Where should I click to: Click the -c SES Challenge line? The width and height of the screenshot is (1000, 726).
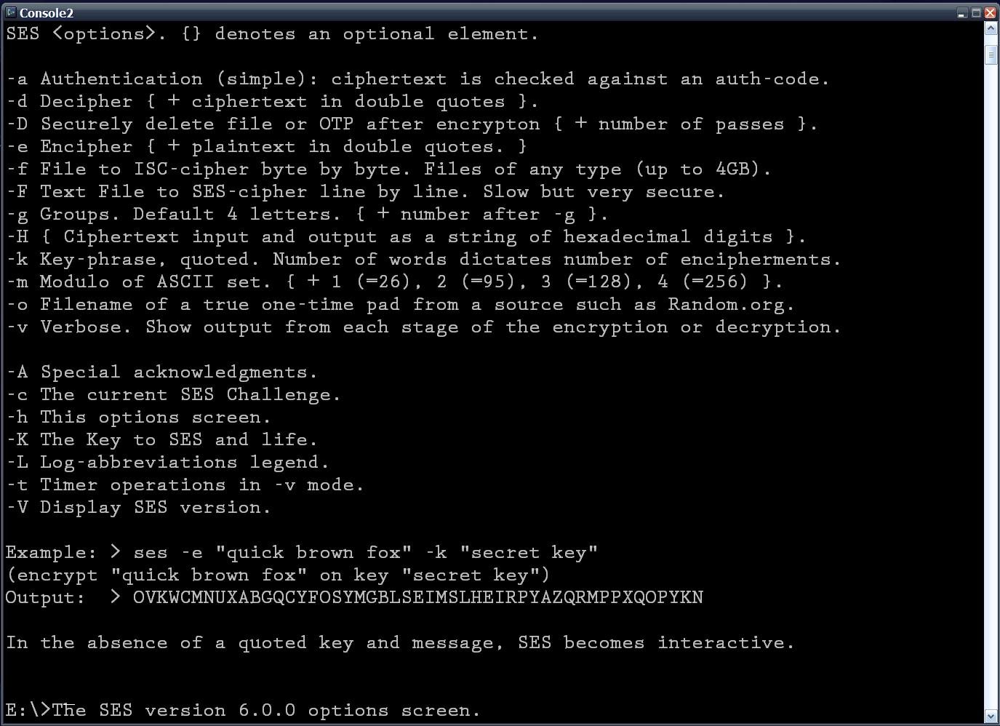172,394
